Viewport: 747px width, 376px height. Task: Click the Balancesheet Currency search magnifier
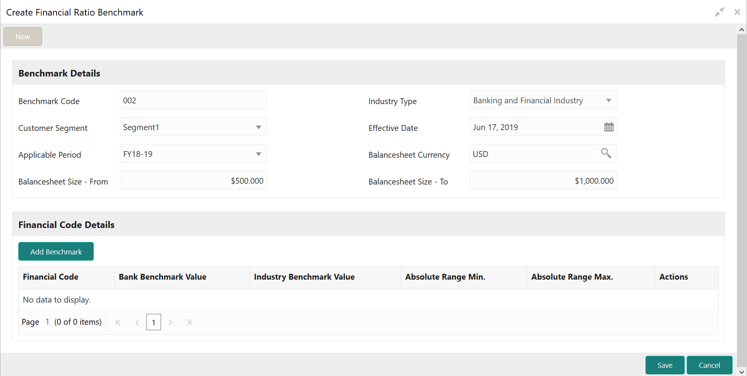click(606, 153)
